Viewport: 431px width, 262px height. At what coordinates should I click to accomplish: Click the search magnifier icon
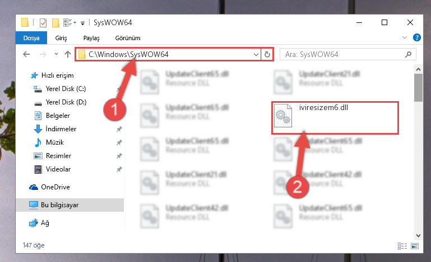(x=408, y=55)
